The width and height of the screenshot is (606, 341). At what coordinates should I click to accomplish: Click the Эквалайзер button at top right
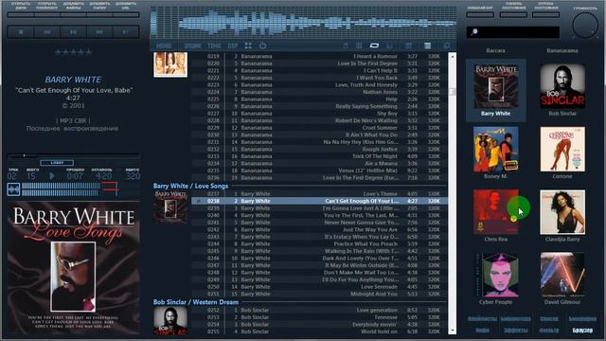pyautogui.click(x=480, y=15)
